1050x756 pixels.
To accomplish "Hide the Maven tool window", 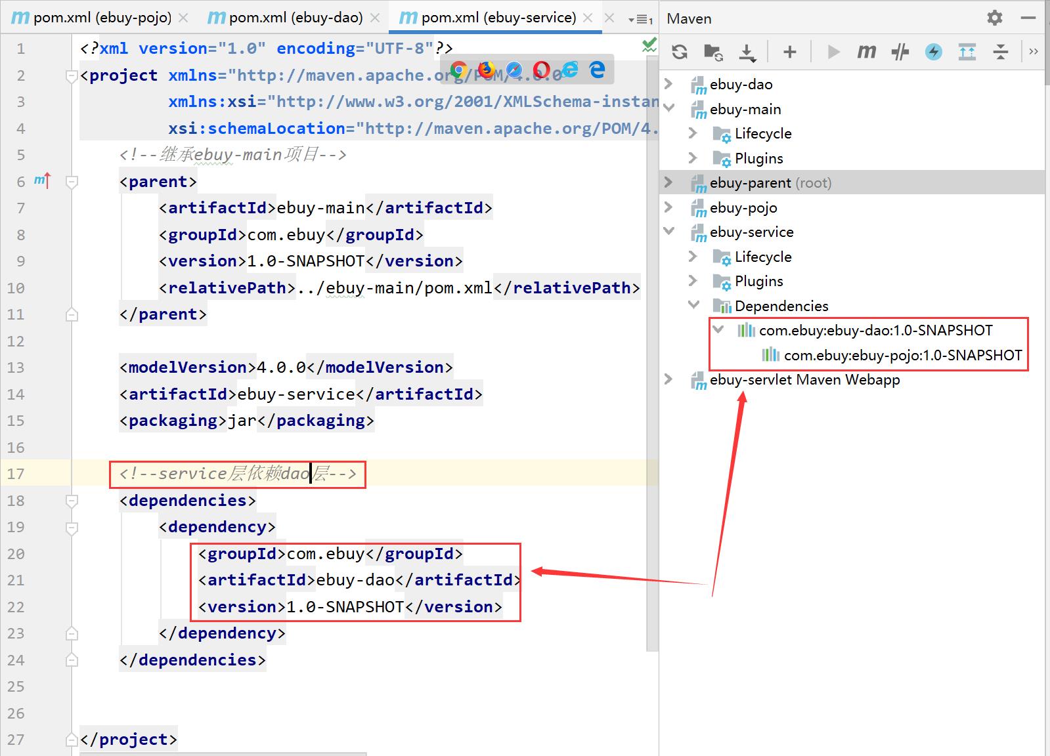I will (x=1028, y=18).
